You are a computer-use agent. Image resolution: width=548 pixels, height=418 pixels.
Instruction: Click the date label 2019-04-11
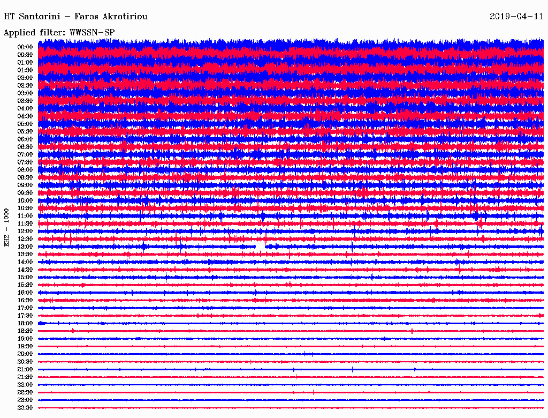point(516,17)
